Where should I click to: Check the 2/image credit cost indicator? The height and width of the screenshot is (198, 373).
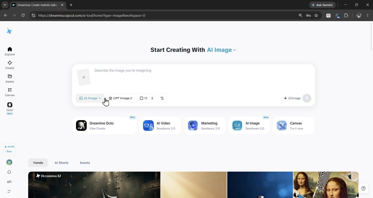pyautogui.click(x=292, y=98)
